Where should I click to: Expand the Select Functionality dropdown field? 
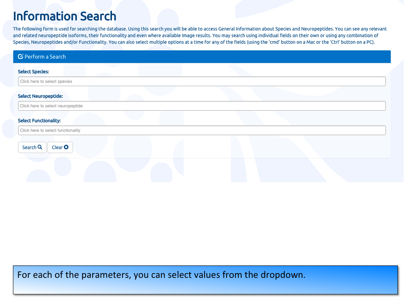click(x=202, y=130)
